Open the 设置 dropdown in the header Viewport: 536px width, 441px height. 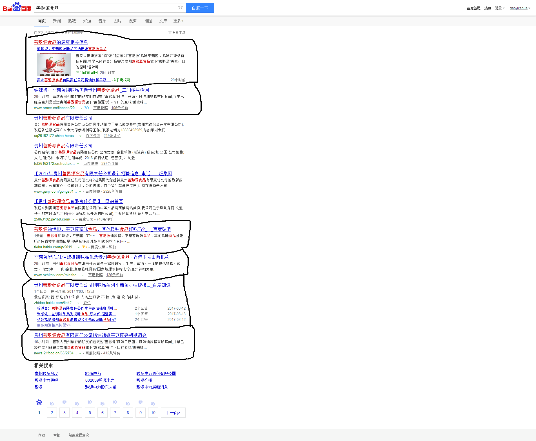pyautogui.click(x=500, y=8)
